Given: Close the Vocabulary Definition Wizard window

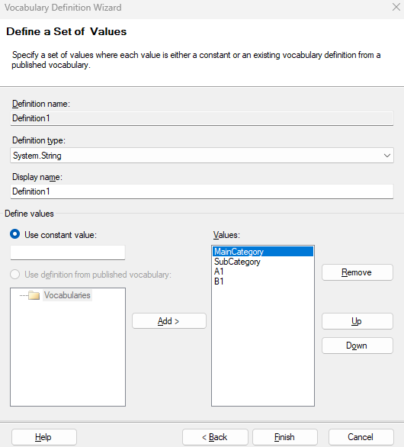Looking at the screenshot, I should (396, 7).
